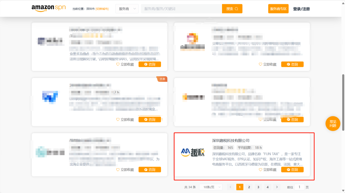The width and height of the screenshot is (345, 193).
Task: Click the scrollbar down arrow
Action: 343,190
